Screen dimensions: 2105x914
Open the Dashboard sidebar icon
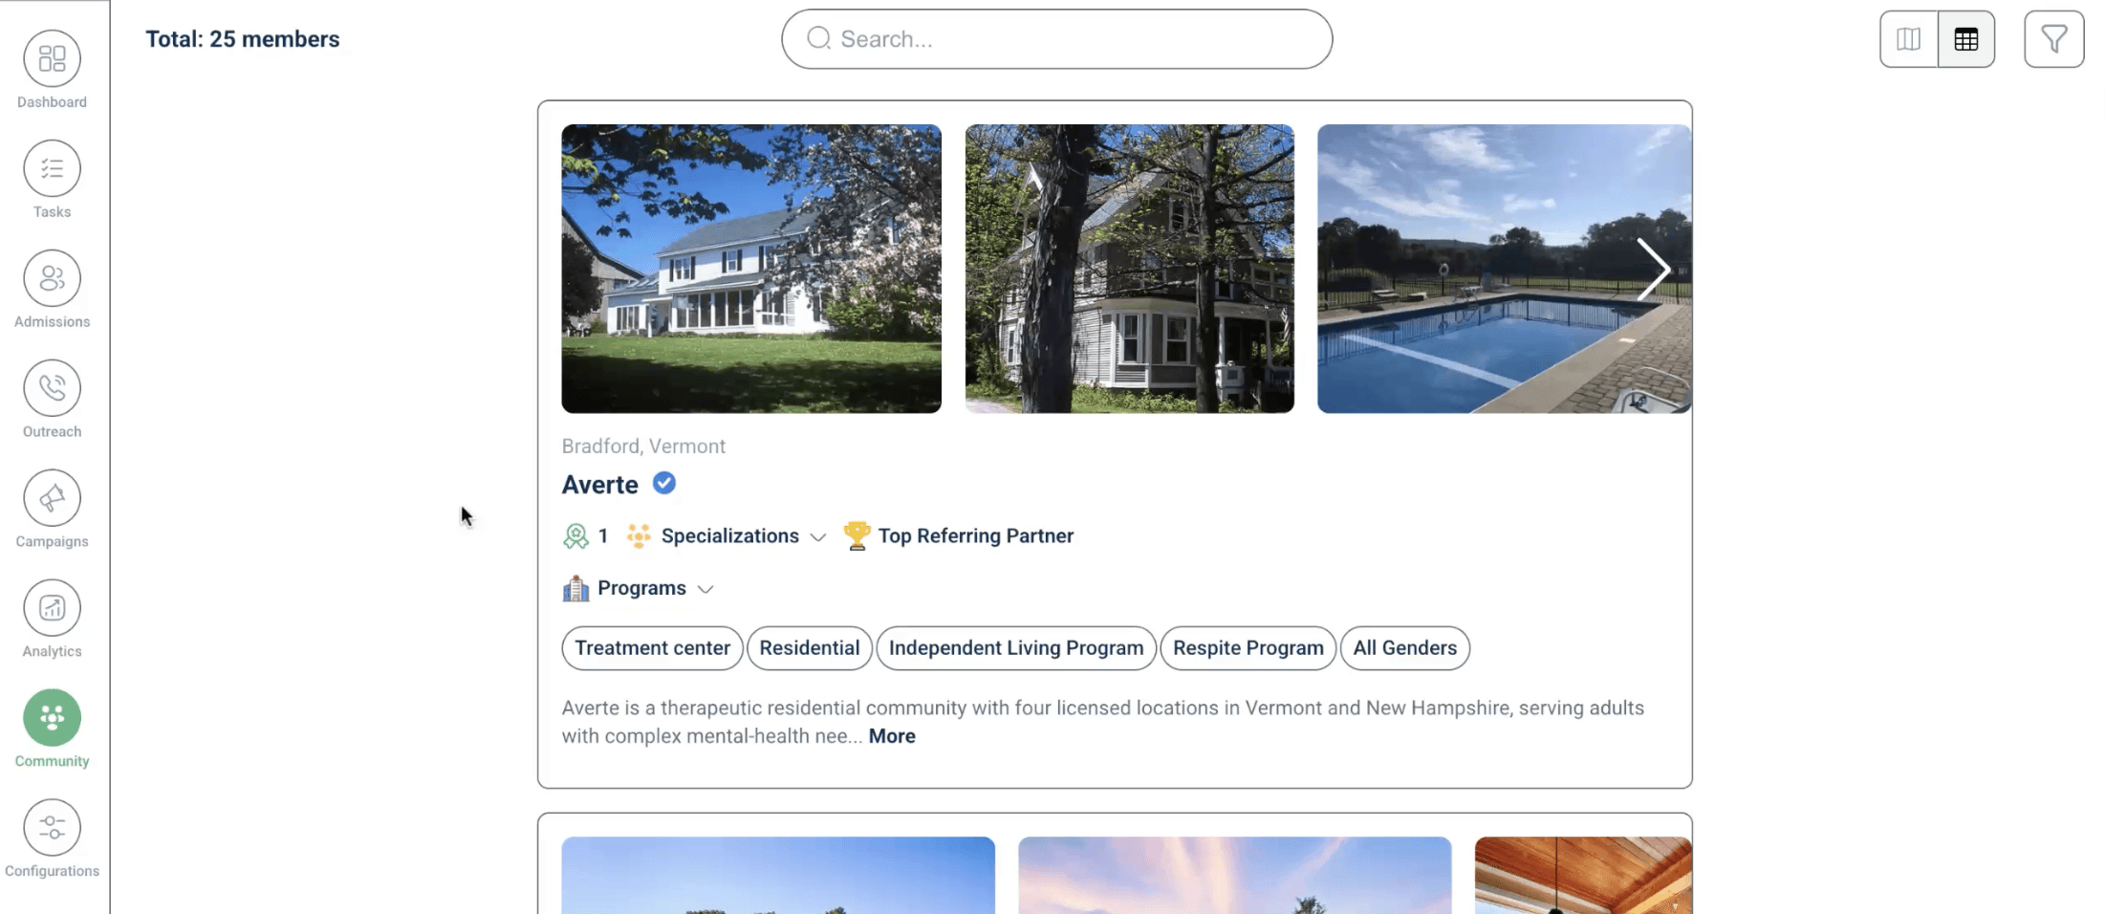tap(52, 59)
